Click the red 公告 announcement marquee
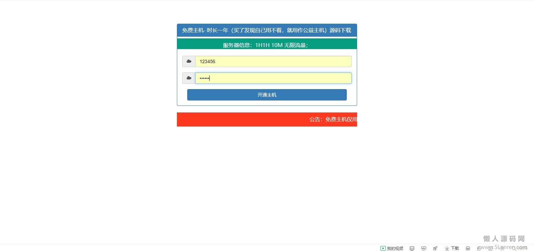 (x=267, y=119)
